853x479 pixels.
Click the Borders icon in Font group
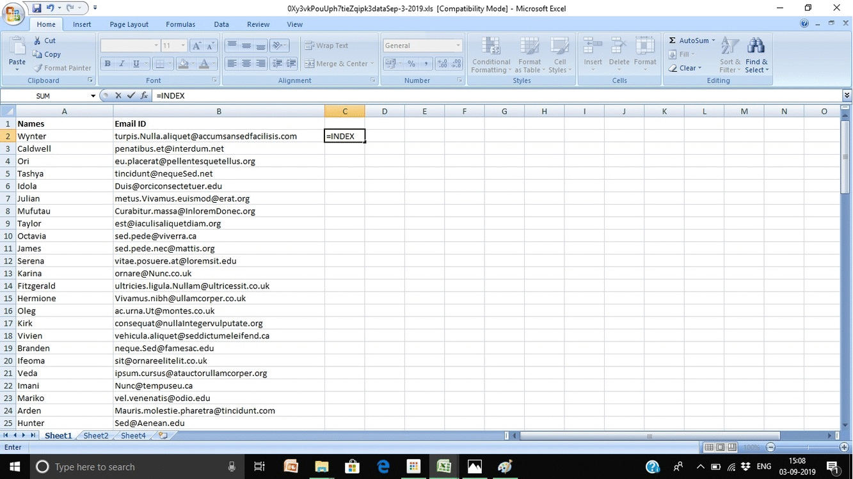[159, 63]
